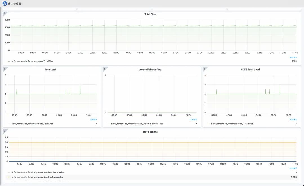Click the info icon on Total Files panel
The height and width of the screenshot is (186, 304).
(x=5, y=13)
